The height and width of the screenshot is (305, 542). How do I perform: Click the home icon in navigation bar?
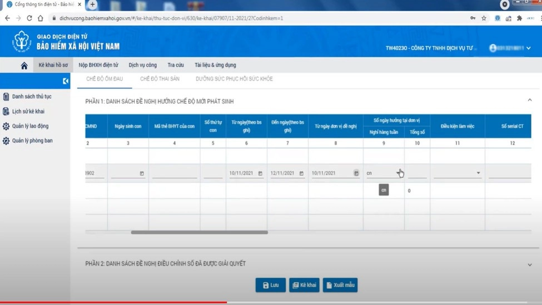click(24, 66)
